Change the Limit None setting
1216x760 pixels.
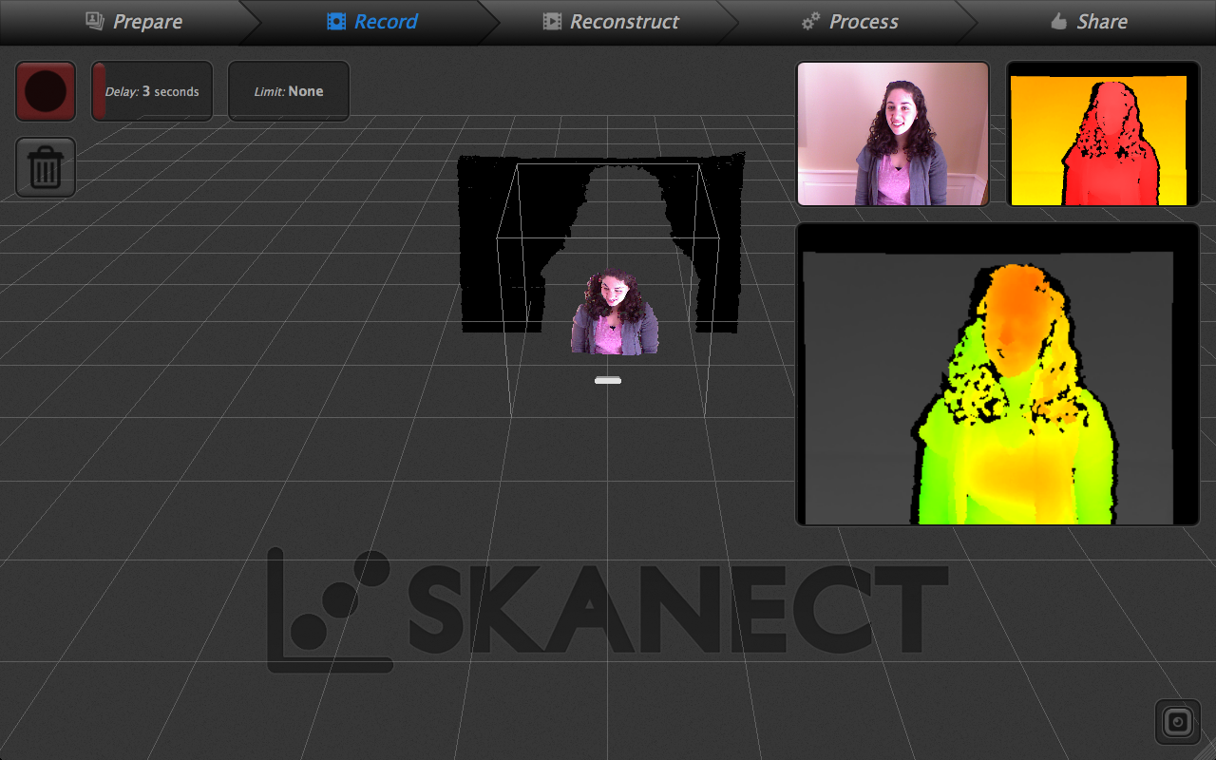(289, 91)
